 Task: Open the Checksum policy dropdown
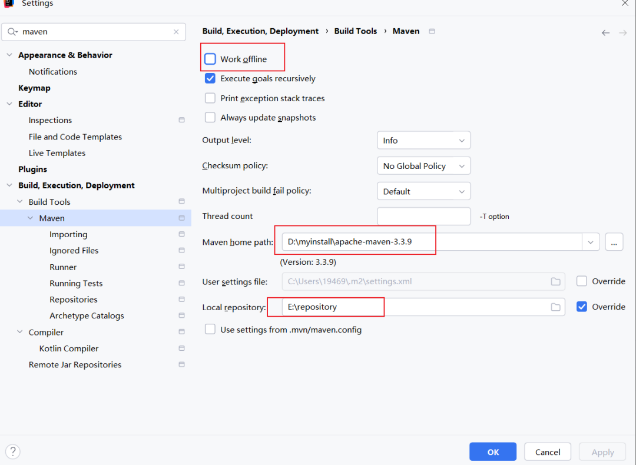(x=423, y=166)
